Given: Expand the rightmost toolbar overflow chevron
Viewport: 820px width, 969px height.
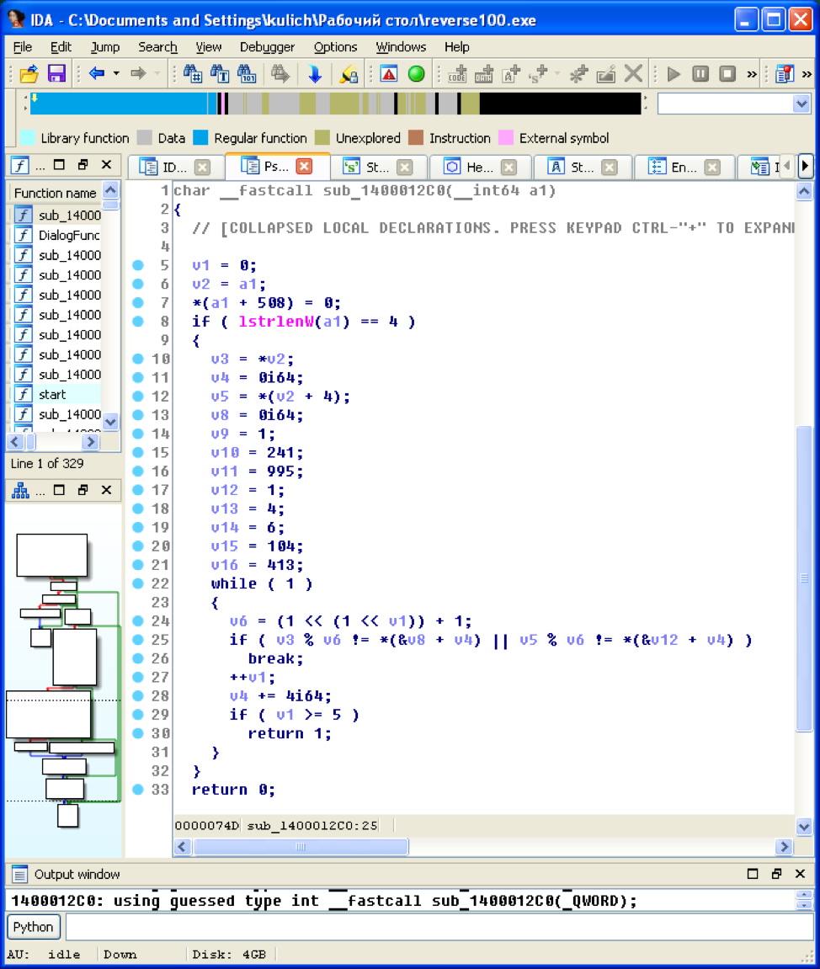Looking at the screenshot, I should tap(807, 74).
